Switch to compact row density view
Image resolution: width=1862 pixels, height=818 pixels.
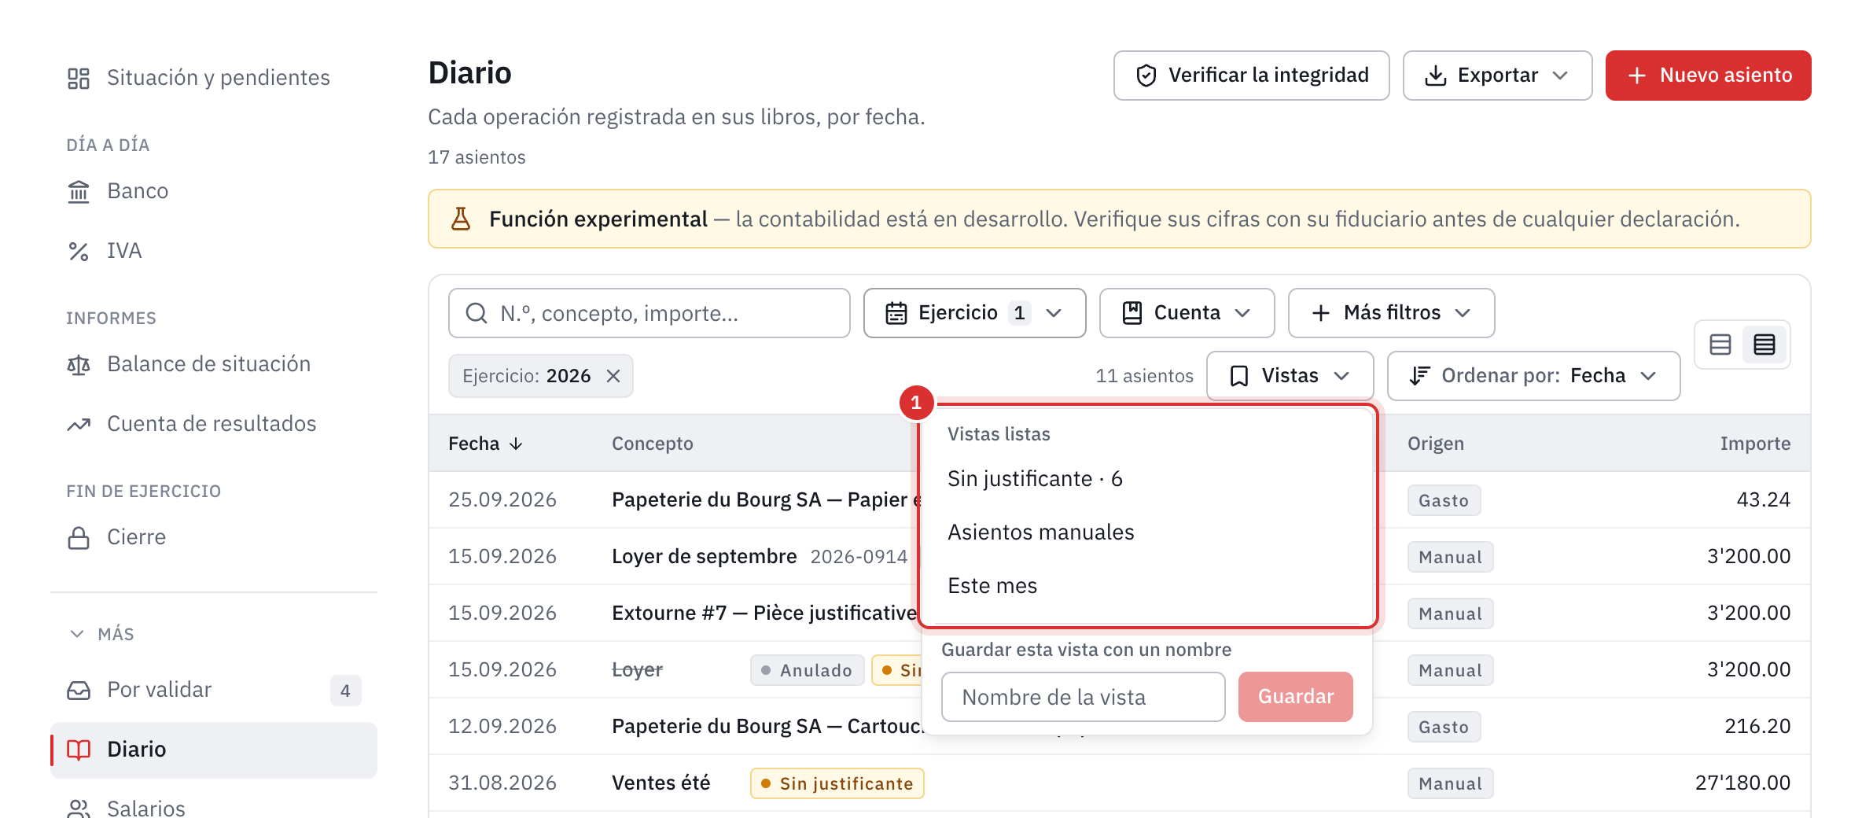(1764, 345)
